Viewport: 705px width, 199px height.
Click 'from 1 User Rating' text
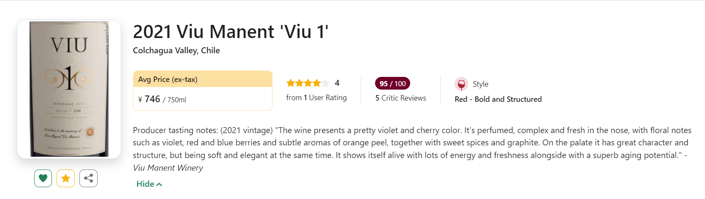316,98
